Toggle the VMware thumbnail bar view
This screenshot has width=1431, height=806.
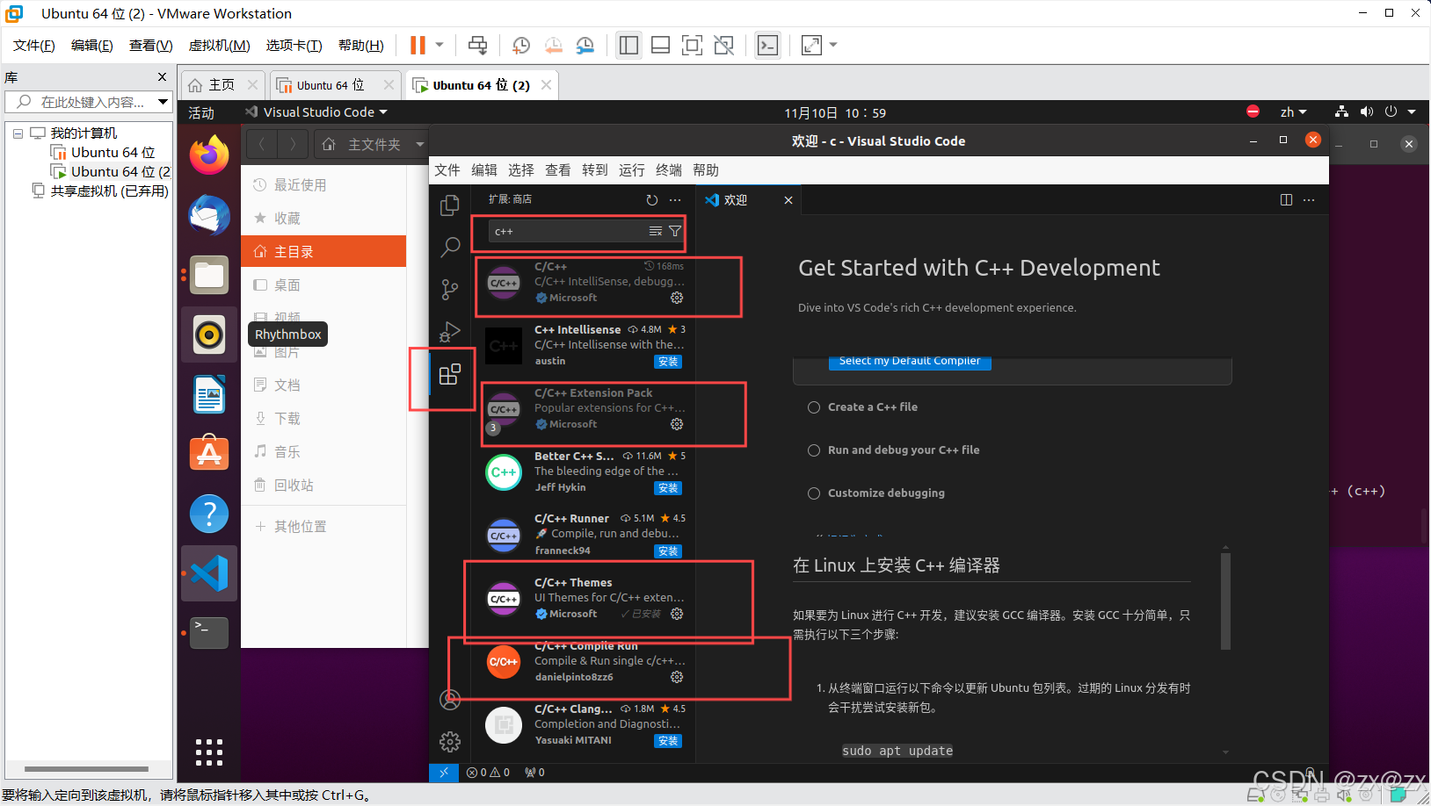coord(660,45)
